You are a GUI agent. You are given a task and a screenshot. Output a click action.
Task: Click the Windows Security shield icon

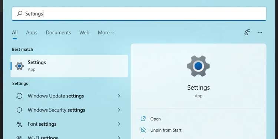click(x=19, y=110)
